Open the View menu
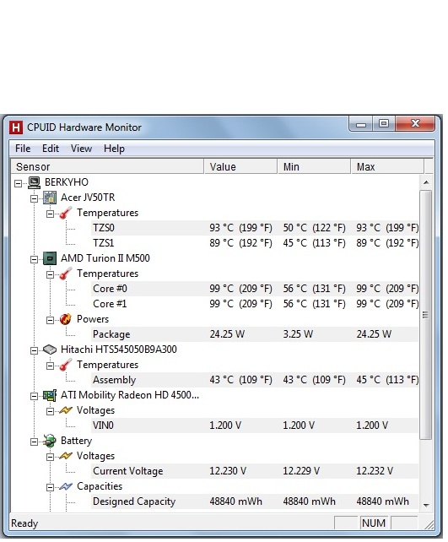The height and width of the screenshot is (542, 448). coord(81,149)
